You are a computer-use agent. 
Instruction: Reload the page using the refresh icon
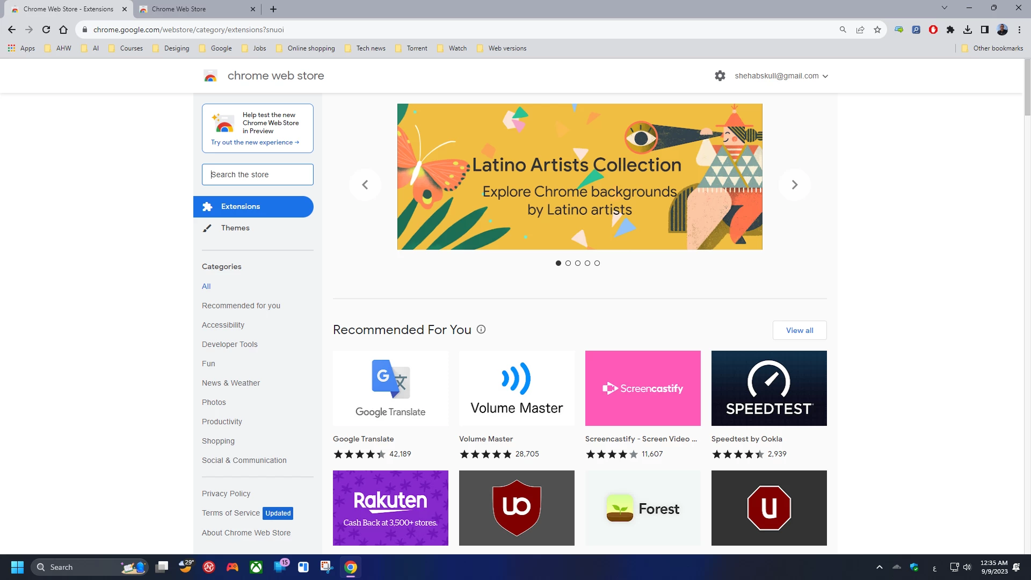coord(46,30)
